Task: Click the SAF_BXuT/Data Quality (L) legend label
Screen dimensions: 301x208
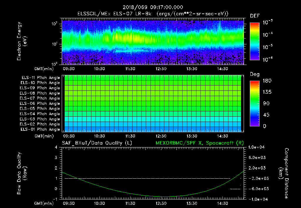Action: (97, 143)
